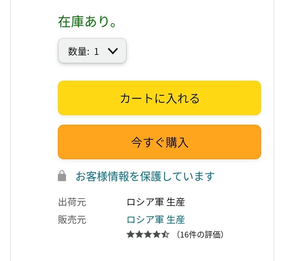284x261 pixels.
Task: Click the chevron arrow in quantity selector
Action: [x=113, y=51]
